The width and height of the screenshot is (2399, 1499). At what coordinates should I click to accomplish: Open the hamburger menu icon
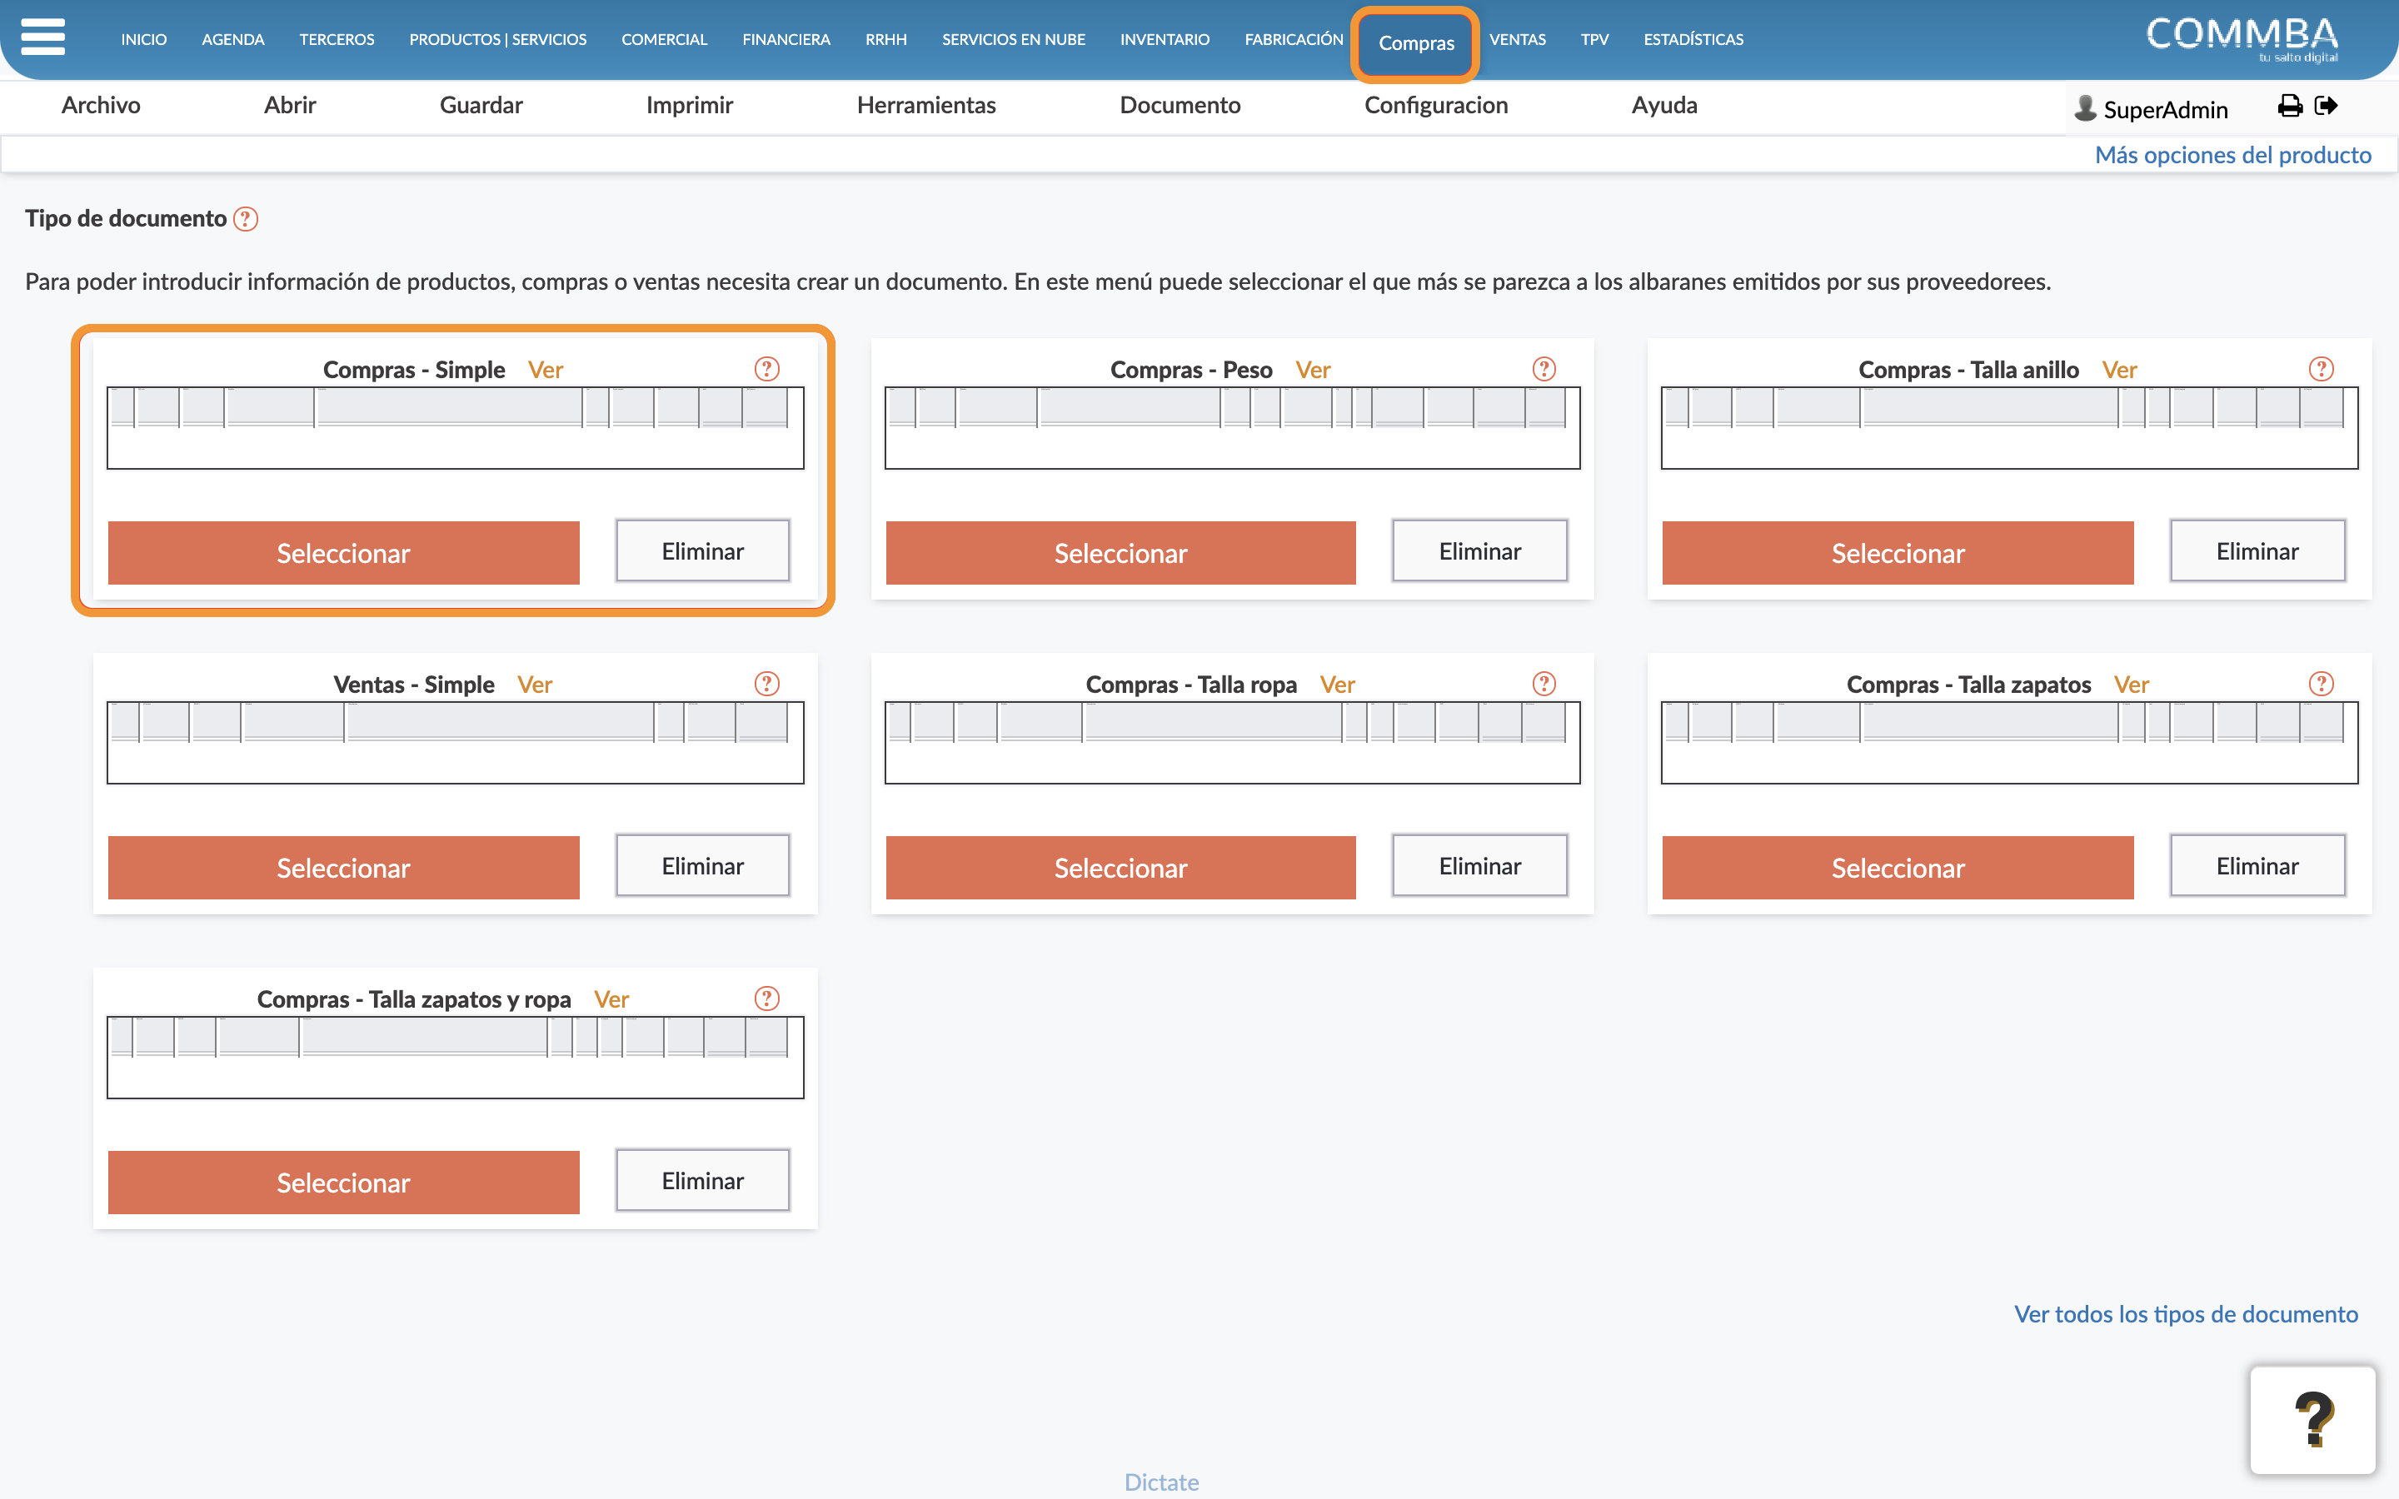[42, 37]
